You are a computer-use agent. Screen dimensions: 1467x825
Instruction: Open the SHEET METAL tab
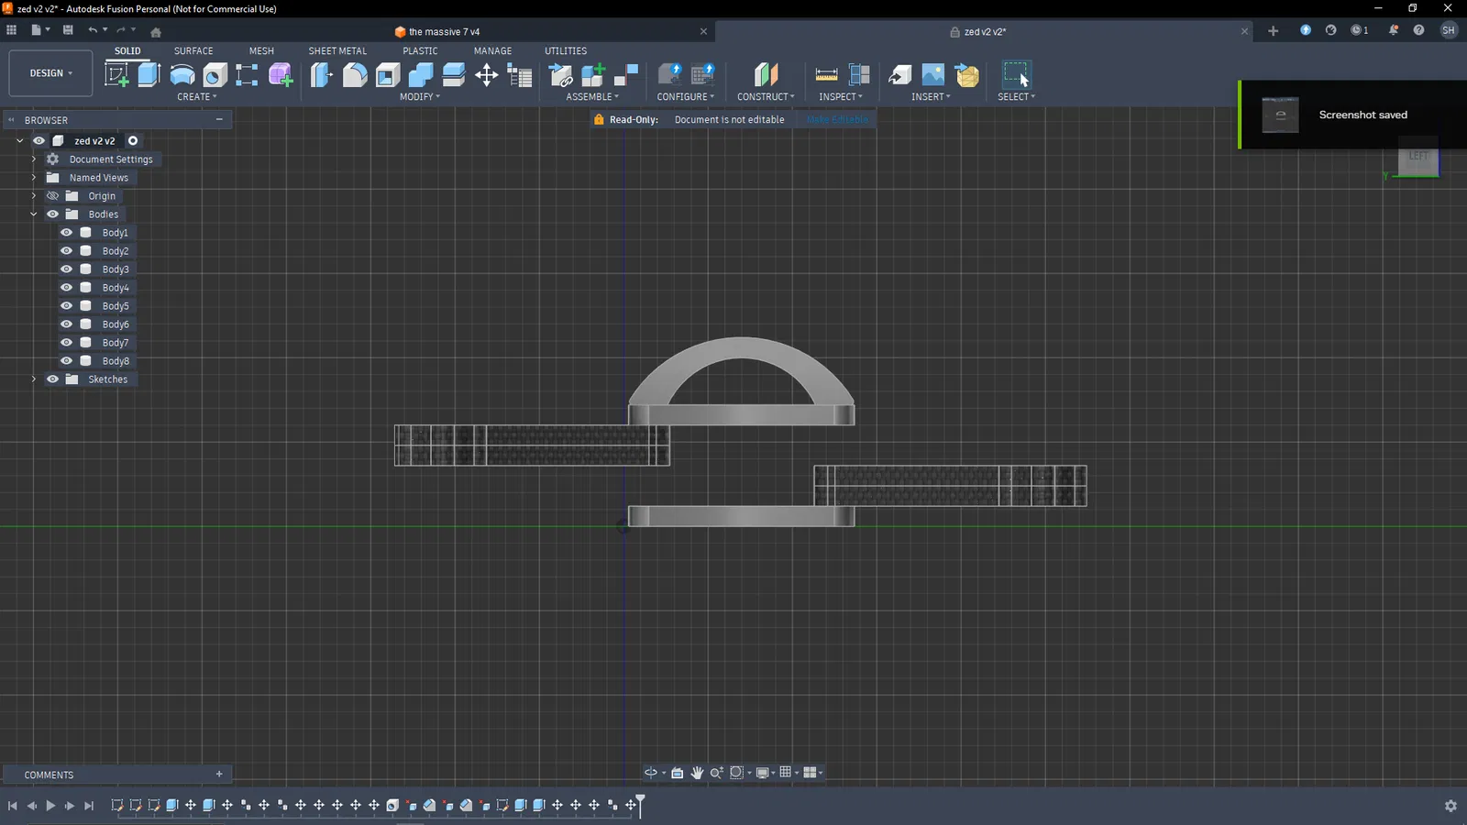pos(336,51)
